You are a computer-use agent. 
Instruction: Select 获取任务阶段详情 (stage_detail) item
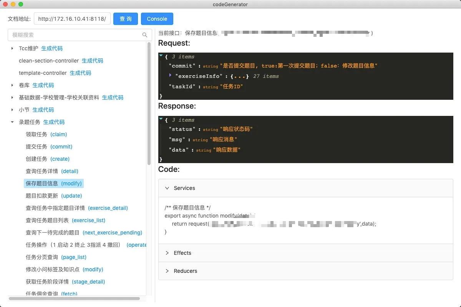pos(65,282)
